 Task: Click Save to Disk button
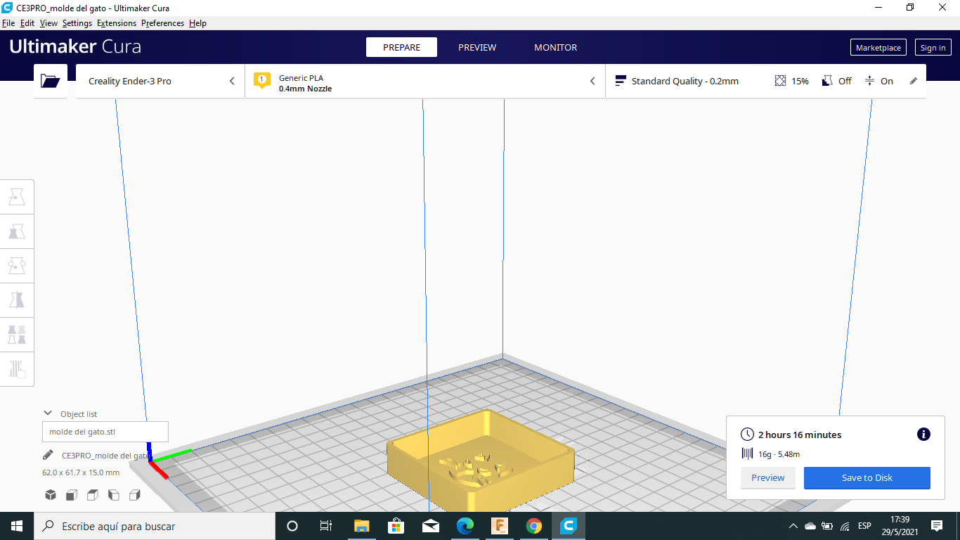pos(867,477)
